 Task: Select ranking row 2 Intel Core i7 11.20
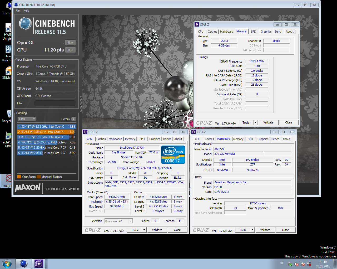pyautogui.click(x=47, y=132)
